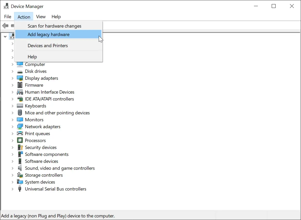This screenshot has height=220, width=301.
Task: Select the Firmware tree label
Action: [34, 85]
